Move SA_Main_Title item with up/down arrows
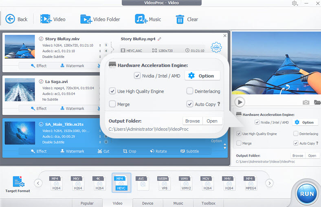 (x=225, y=146)
